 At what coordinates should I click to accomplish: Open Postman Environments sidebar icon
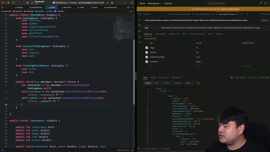140,20
